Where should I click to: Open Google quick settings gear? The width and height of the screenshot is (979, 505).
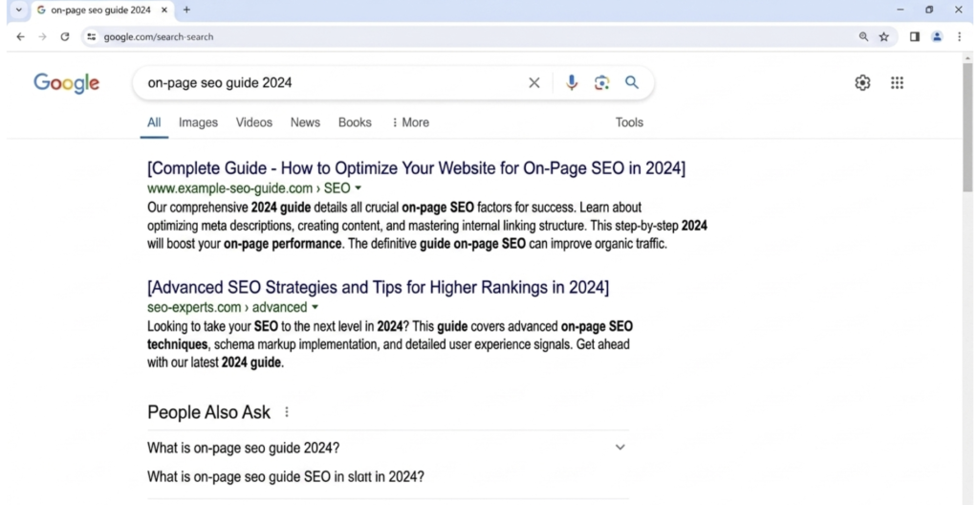[x=863, y=82]
